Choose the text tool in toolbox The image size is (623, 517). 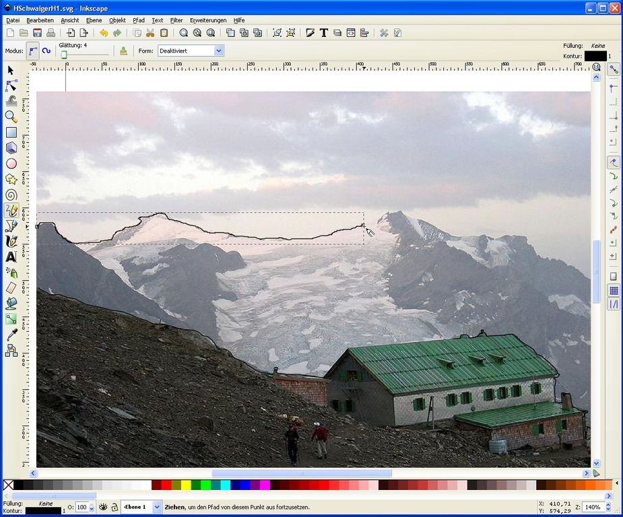[11, 256]
